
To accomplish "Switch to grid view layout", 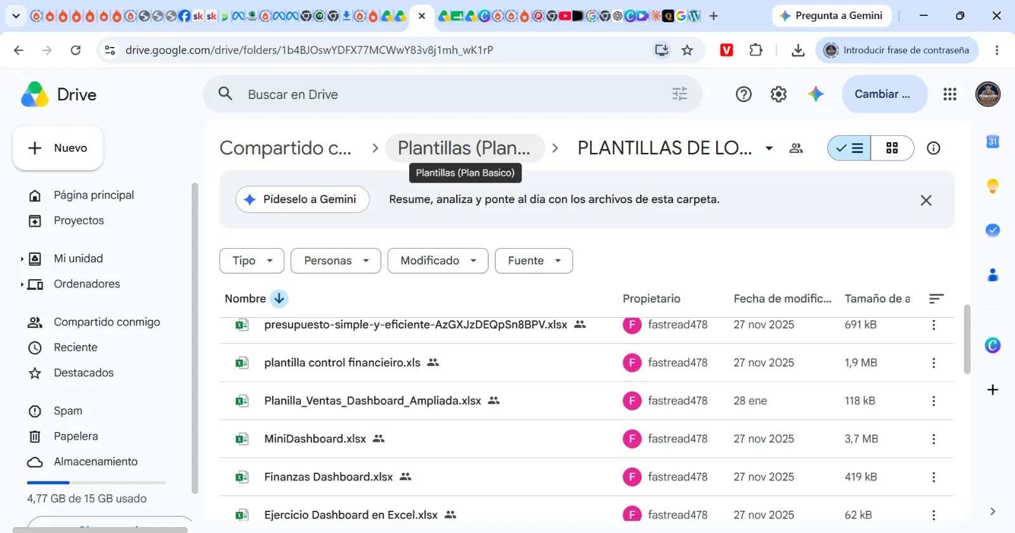I will (892, 148).
